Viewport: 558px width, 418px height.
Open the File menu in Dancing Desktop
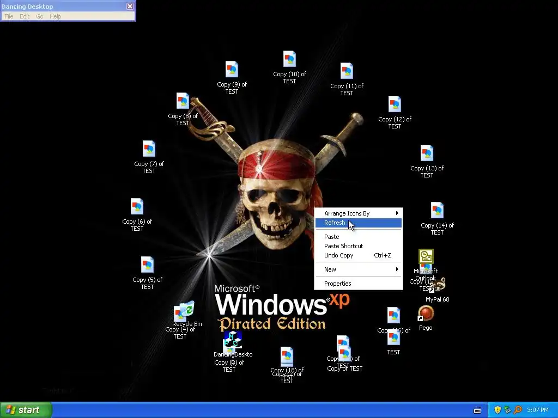click(9, 16)
